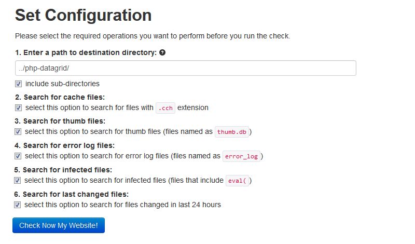Viewport: 415px width, 244px height.
Task: Click the .cch code tag
Action: 165,108
